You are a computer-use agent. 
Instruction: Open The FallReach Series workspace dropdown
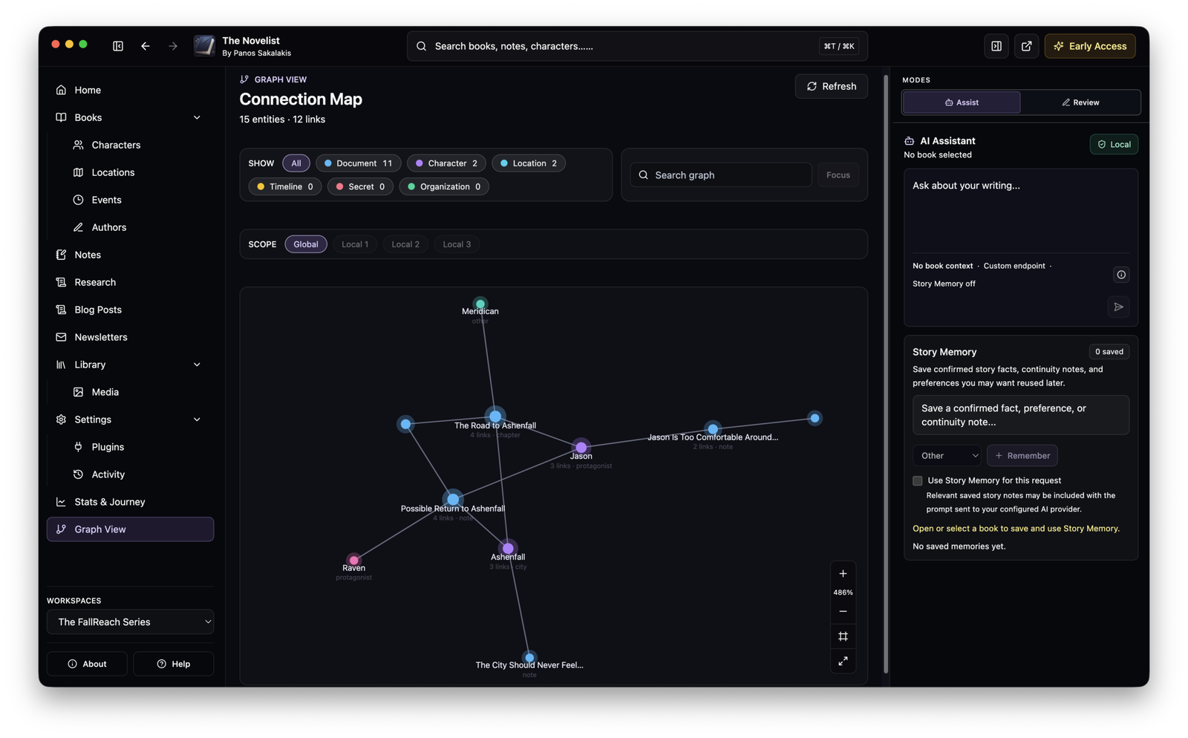tap(130, 622)
